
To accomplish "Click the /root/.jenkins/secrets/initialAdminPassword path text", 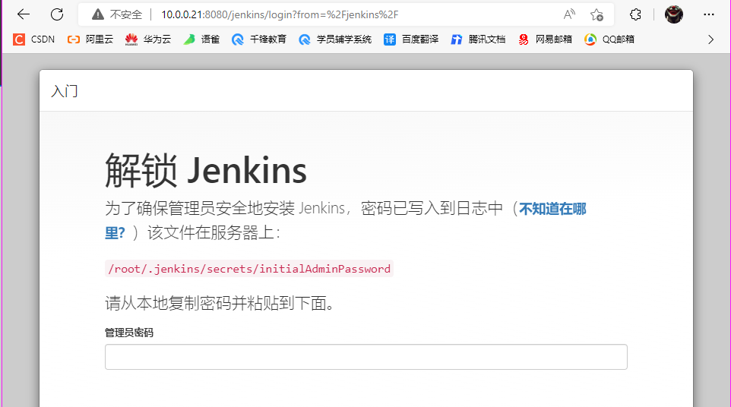I will point(249,269).
